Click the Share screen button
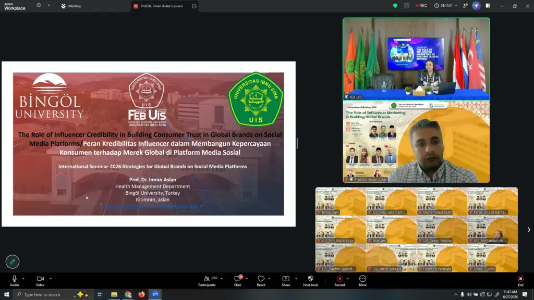The image size is (534, 300). [286, 281]
